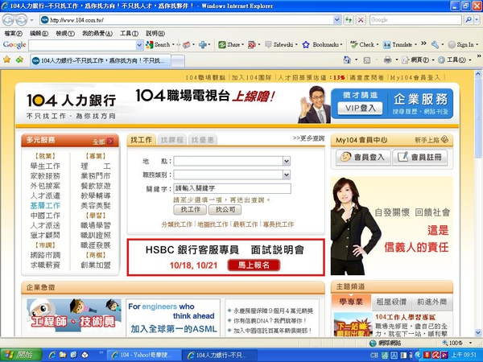Click the search magnifier icon in IE search box
This screenshot has width=483, height=362.
[469, 20]
